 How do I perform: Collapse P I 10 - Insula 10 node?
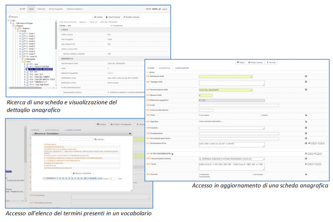click(20, 56)
